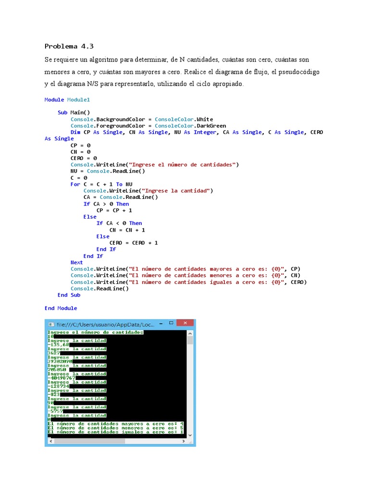Click the console result 'mayores a cero es: 4'
The image size is (369, 492).
click(x=152, y=424)
